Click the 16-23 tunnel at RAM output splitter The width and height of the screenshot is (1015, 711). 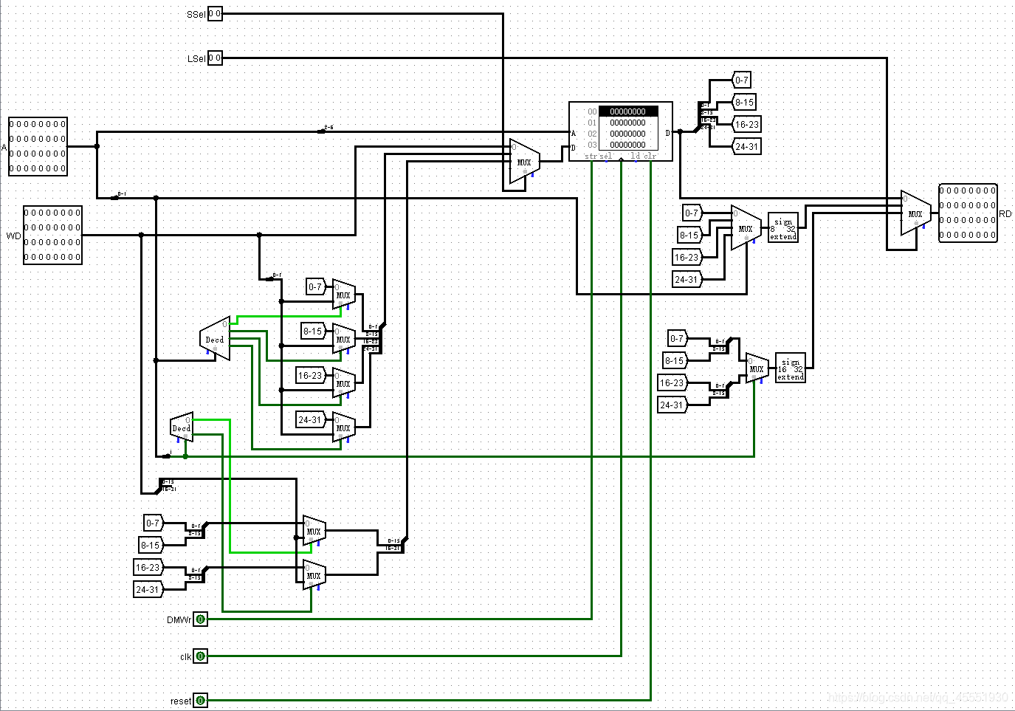746,124
